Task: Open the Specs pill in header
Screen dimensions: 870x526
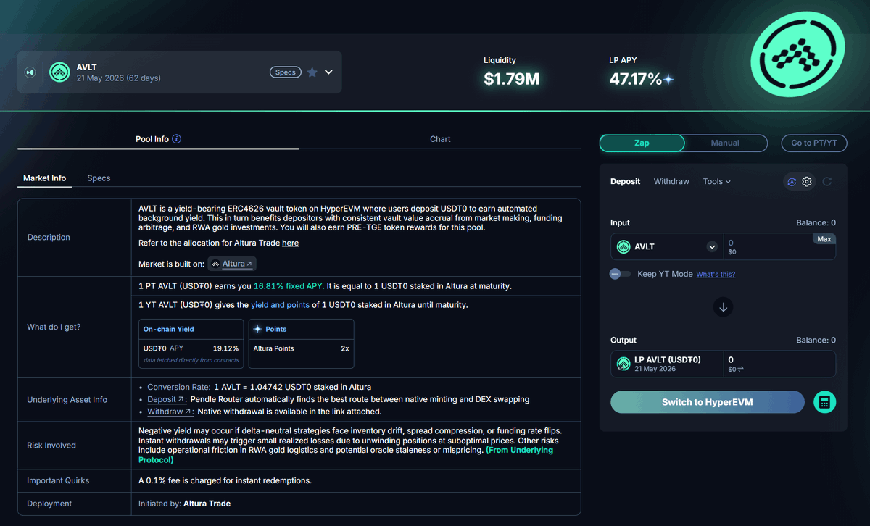Action: 286,72
